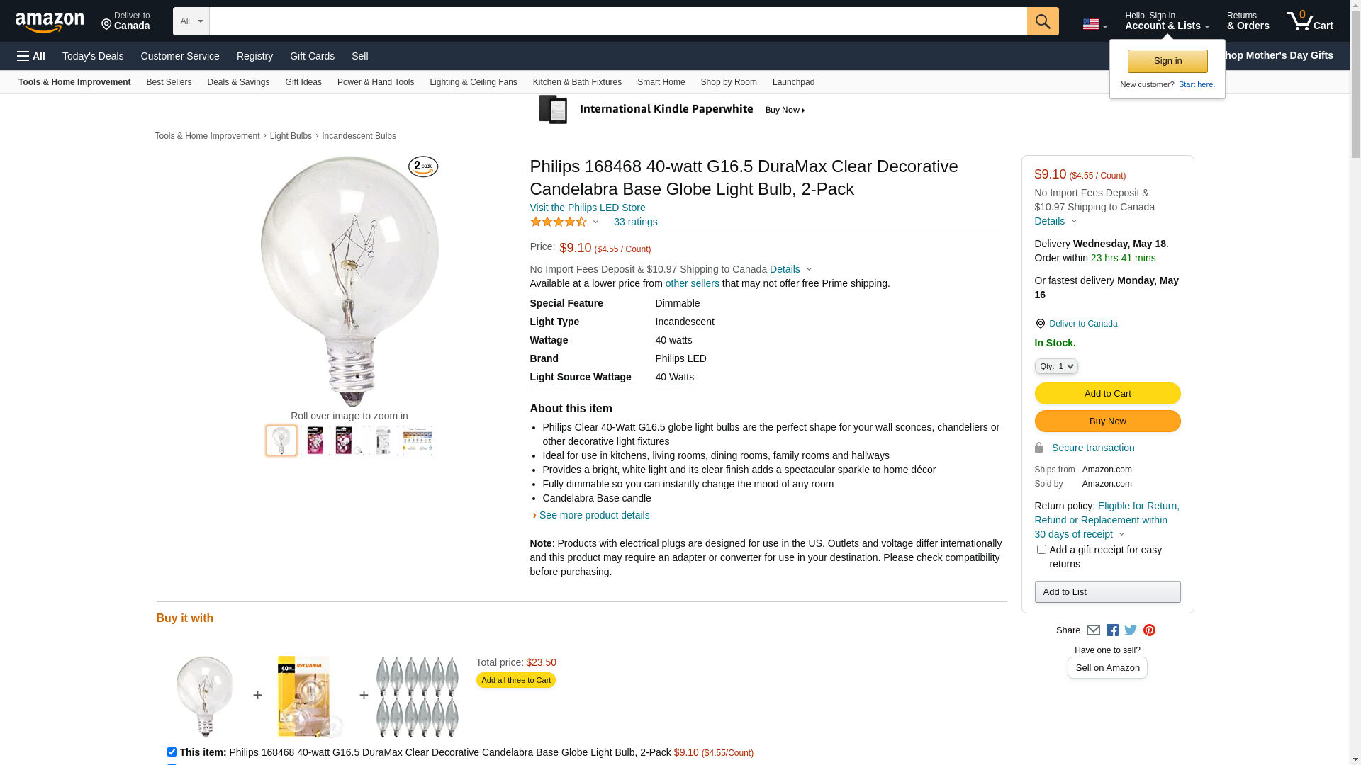This screenshot has width=1361, height=765.
Task: Share on Twitter icon
Action: tap(1131, 630)
